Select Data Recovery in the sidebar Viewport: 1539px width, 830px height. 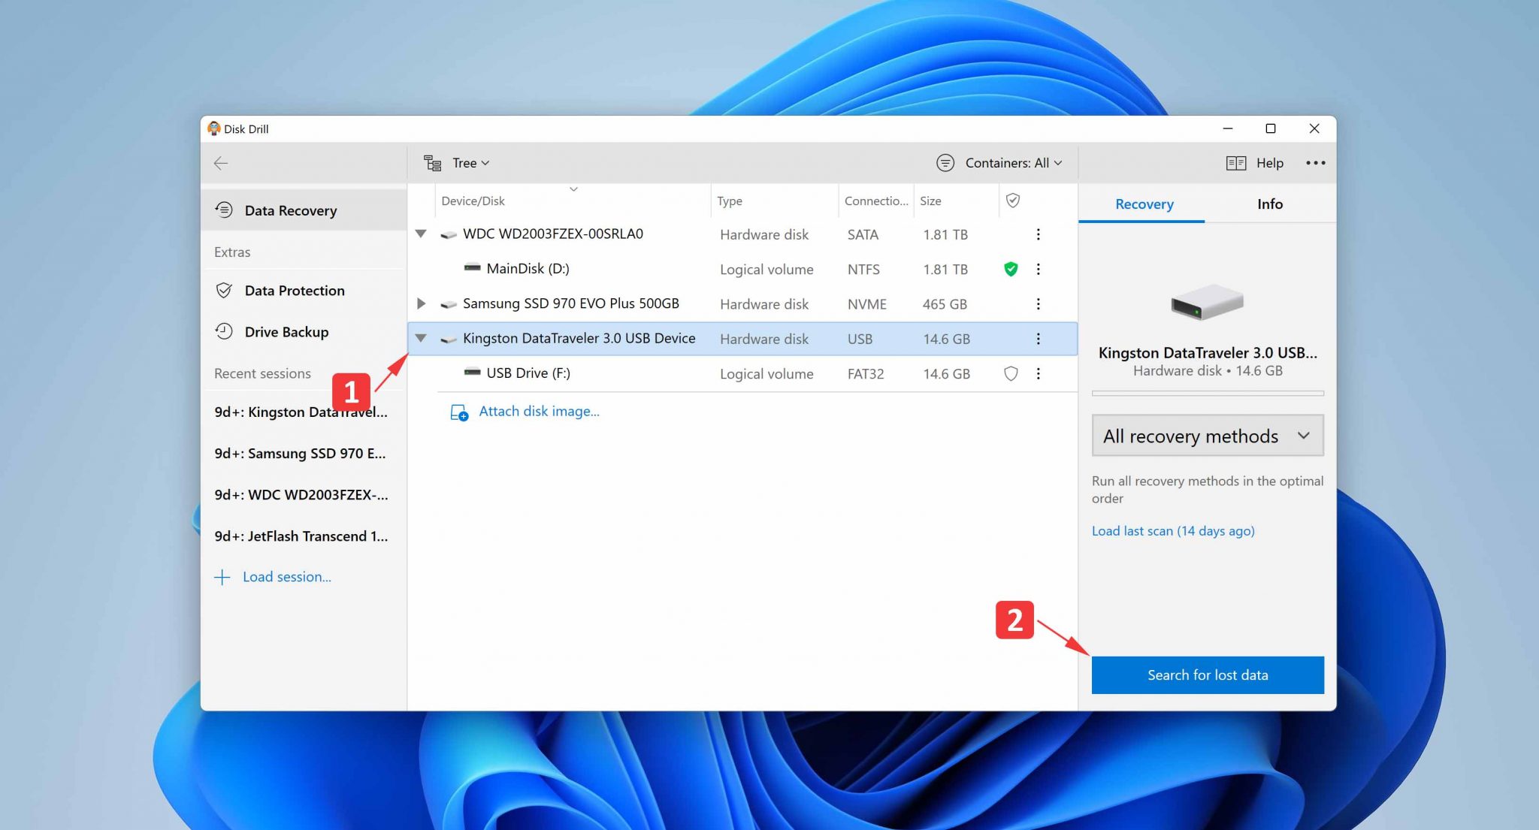(304, 210)
